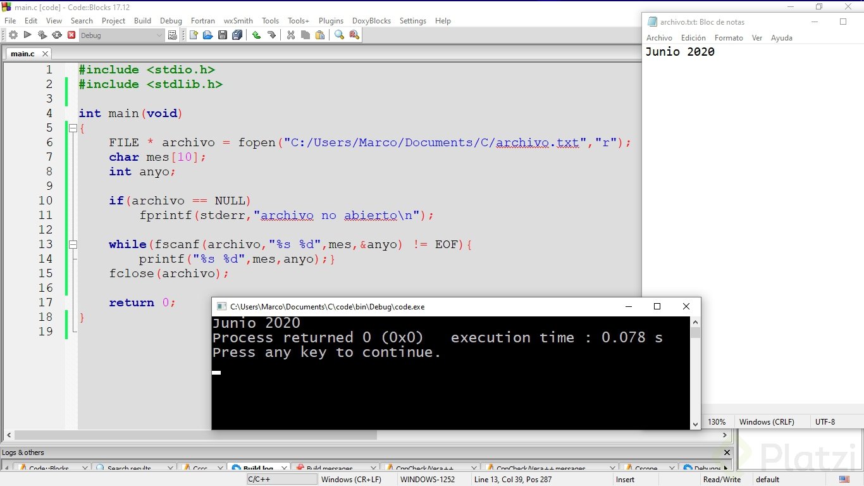This screenshot has width=864, height=486.
Task: Open the Settings menu
Action: pyautogui.click(x=413, y=21)
